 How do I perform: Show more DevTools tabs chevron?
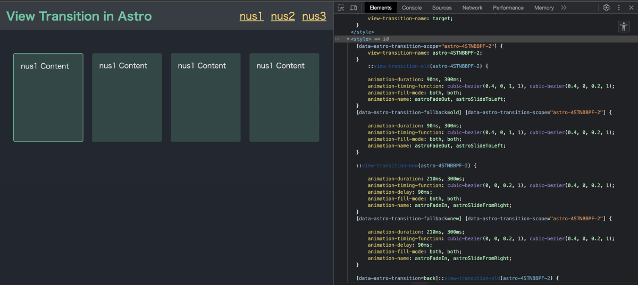pos(564,7)
